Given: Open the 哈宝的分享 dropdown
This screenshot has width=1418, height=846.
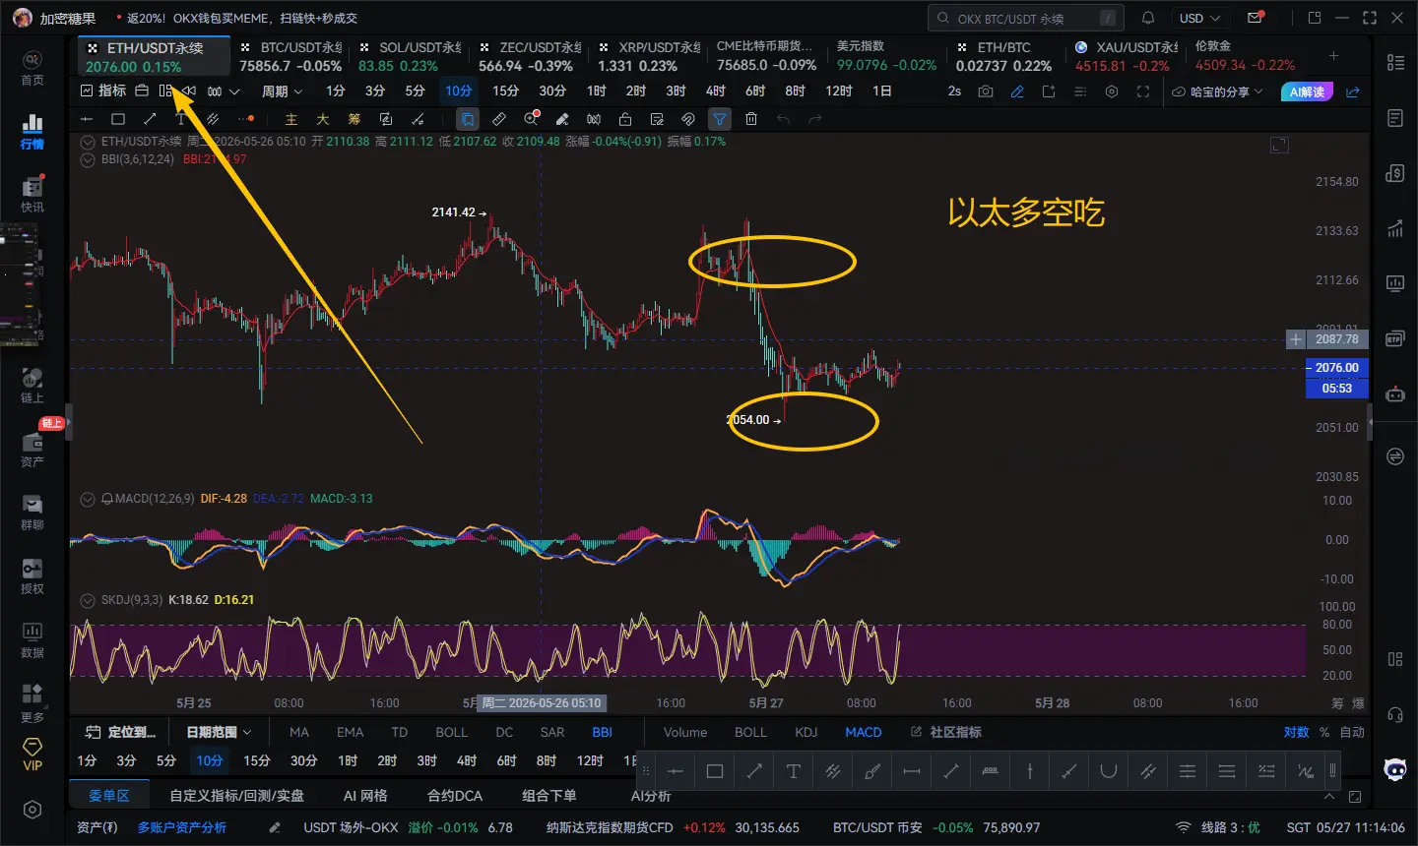Looking at the screenshot, I should (1217, 91).
